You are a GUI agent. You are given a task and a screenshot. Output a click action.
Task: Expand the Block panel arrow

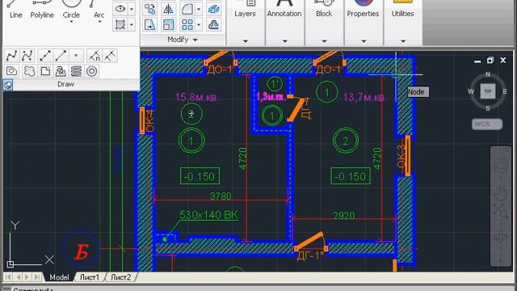point(324,41)
